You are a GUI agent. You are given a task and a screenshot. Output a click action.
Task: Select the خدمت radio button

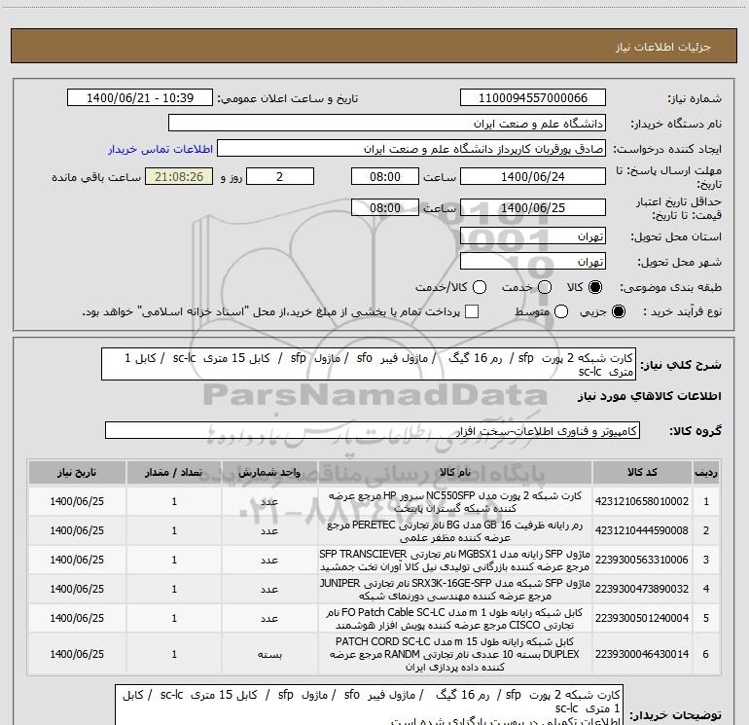[x=545, y=287]
